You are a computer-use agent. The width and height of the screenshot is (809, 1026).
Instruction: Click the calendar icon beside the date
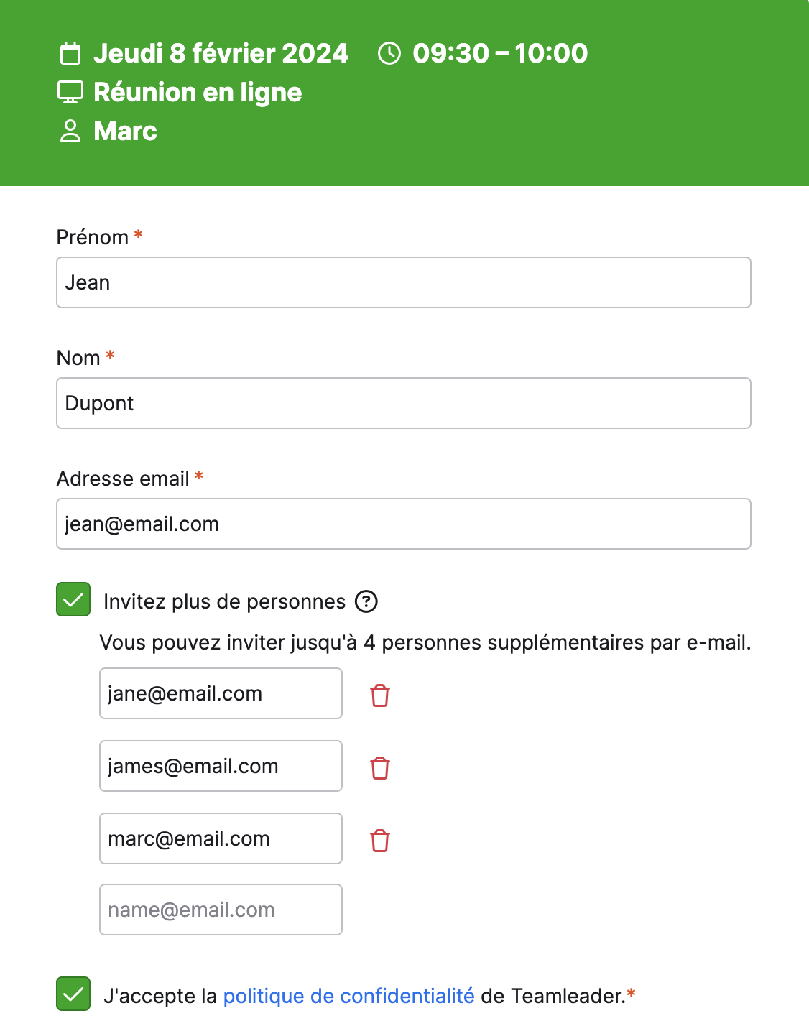(x=70, y=54)
